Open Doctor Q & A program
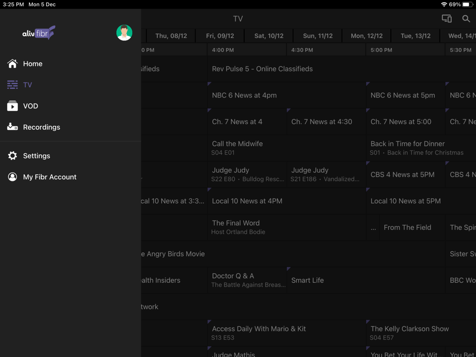This screenshot has height=357, width=476. 247,280
